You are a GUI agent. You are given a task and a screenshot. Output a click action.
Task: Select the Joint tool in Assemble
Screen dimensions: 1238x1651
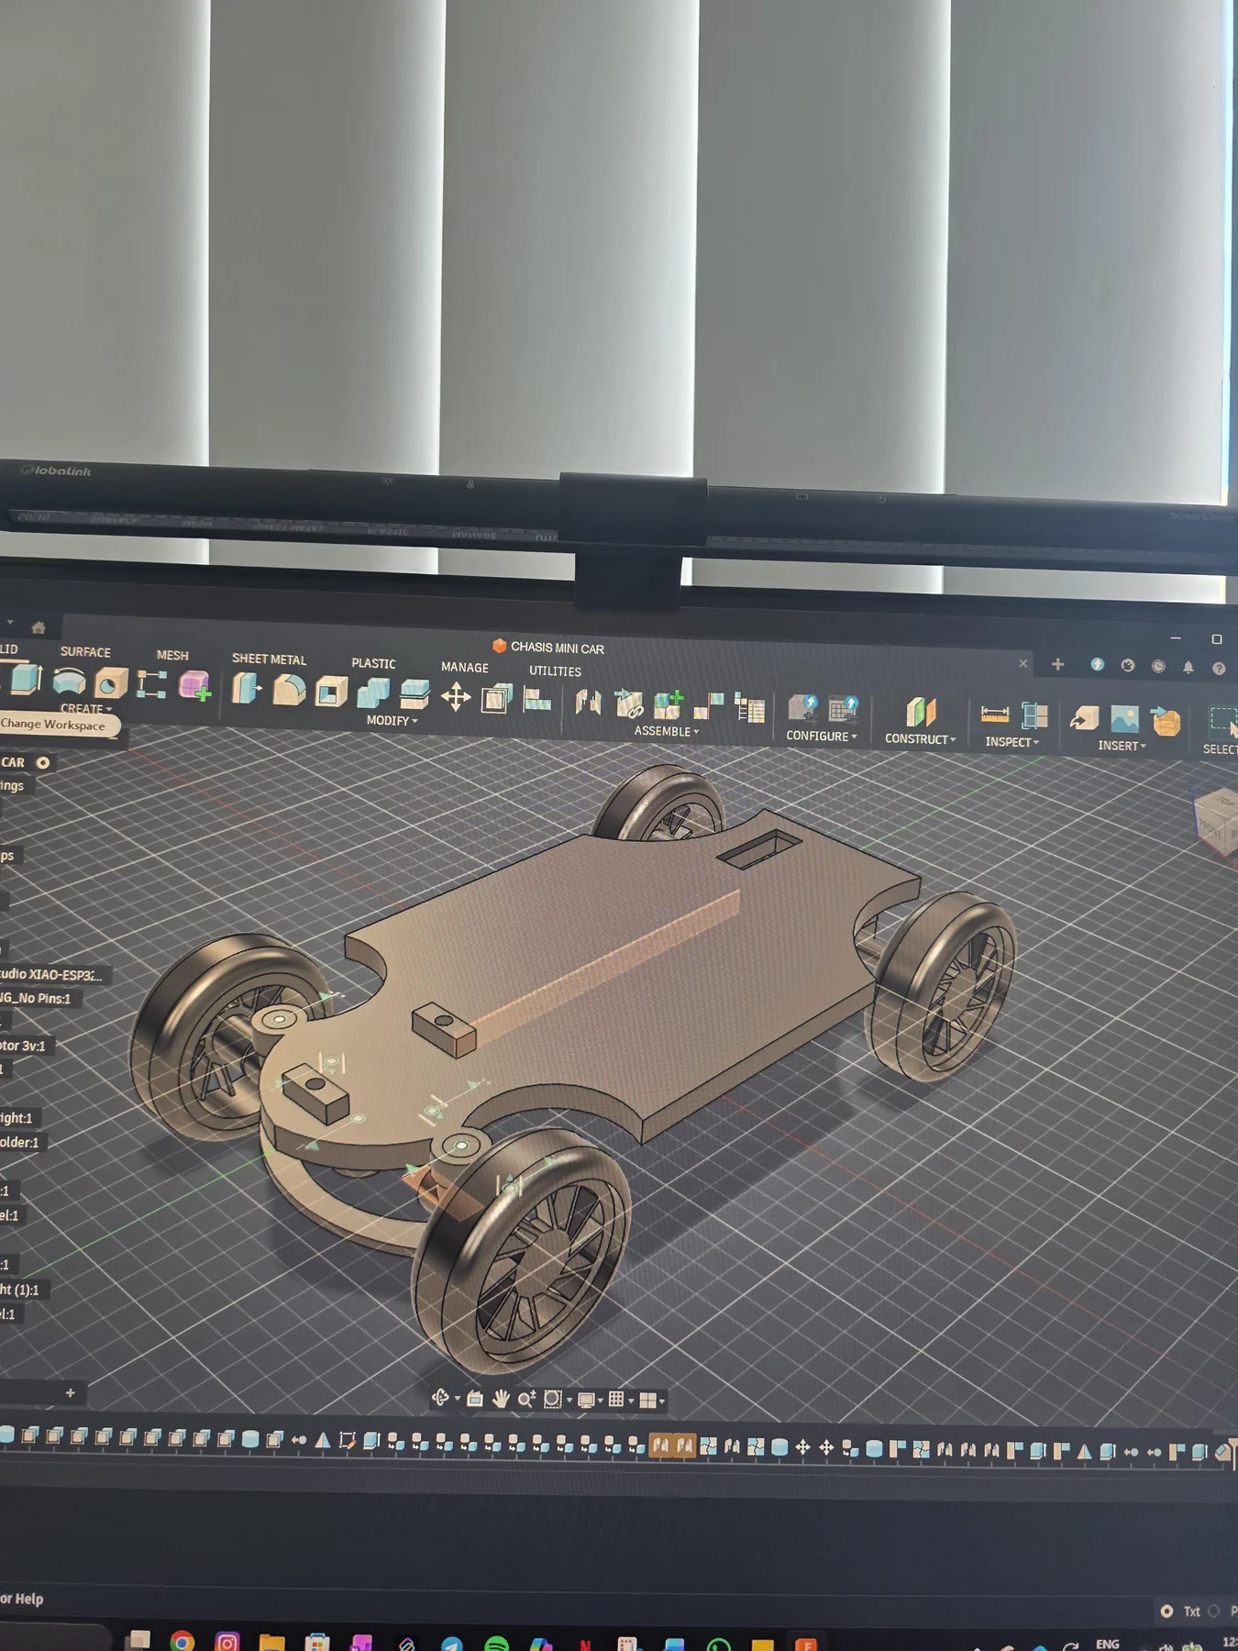(x=588, y=703)
